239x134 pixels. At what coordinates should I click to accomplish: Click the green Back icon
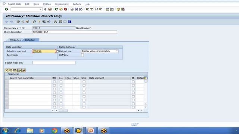click(56, 9)
